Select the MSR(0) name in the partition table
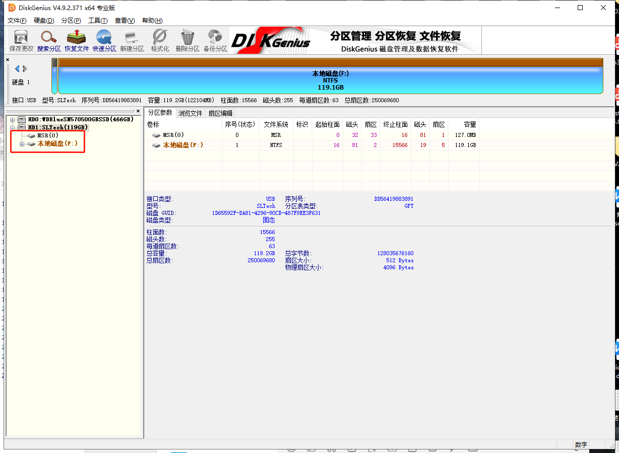 pyautogui.click(x=173, y=135)
